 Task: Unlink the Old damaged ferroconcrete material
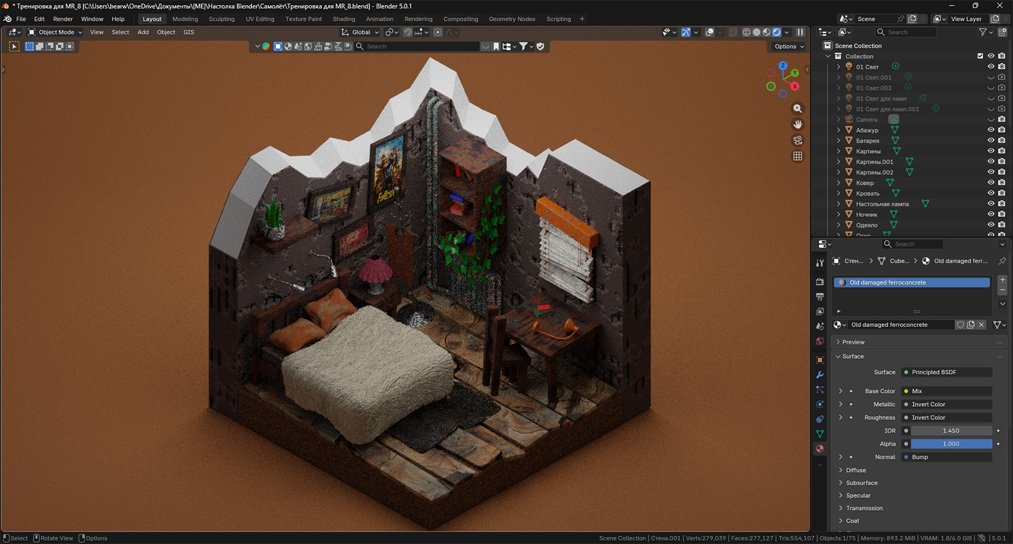pos(981,325)
